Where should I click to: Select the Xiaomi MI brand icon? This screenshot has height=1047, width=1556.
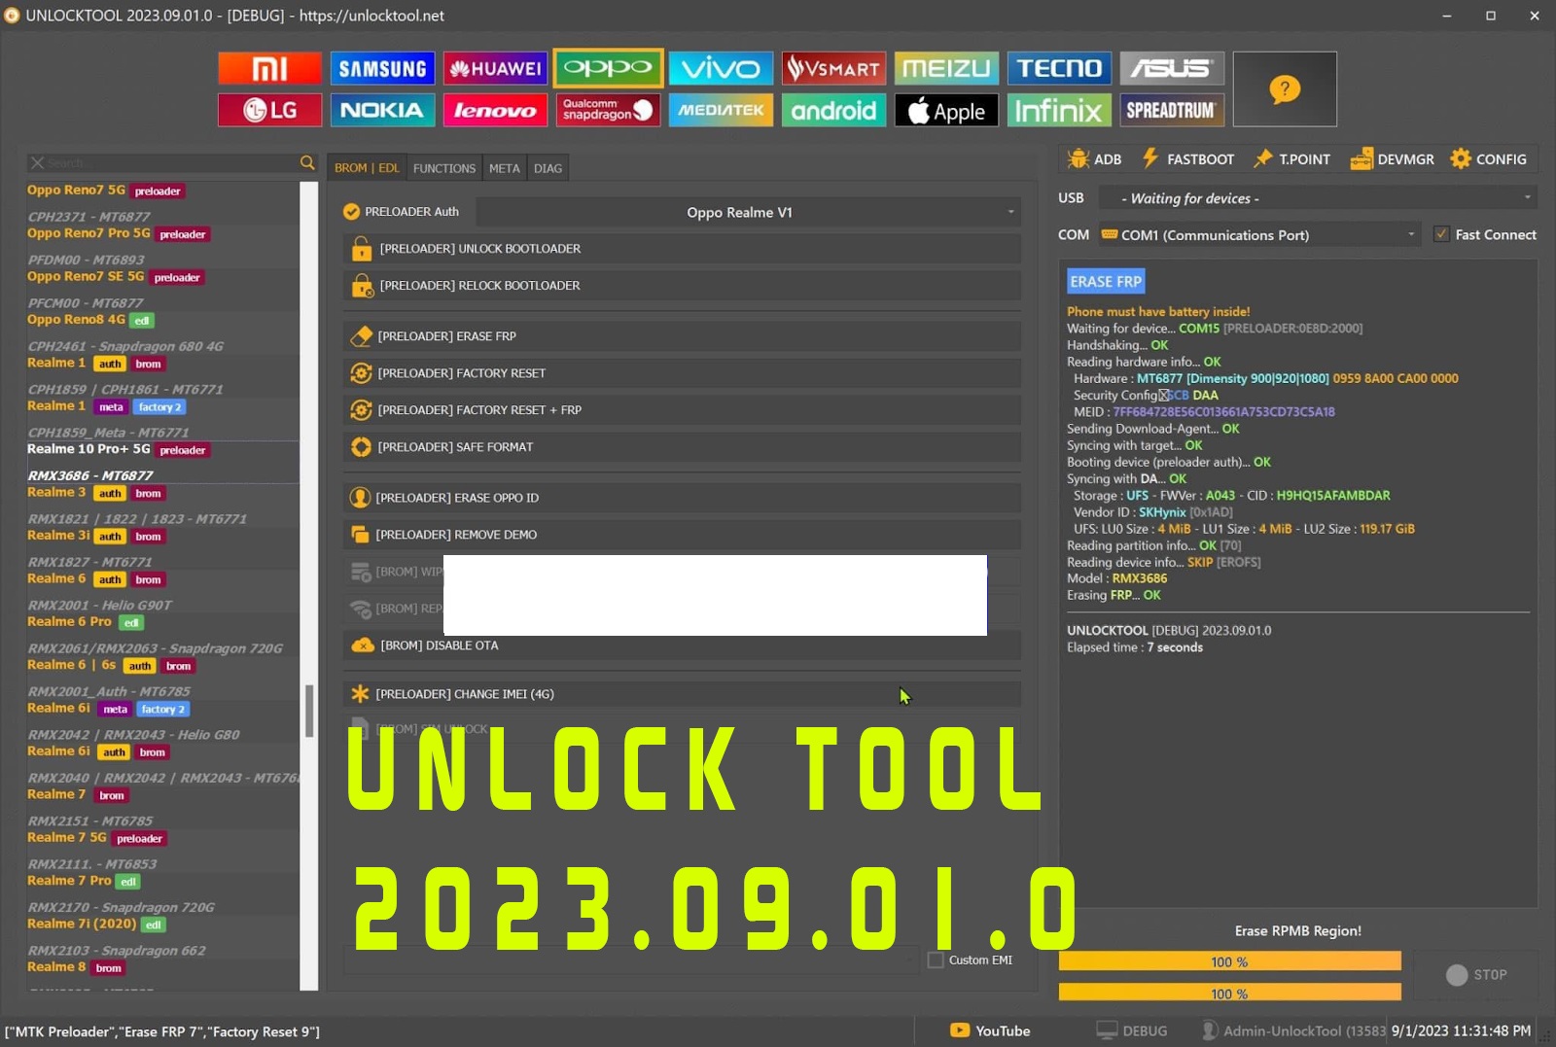pos(269,68)
